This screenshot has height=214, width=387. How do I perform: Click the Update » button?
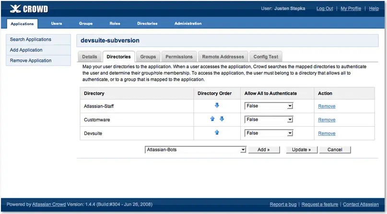tap(301, 150)
